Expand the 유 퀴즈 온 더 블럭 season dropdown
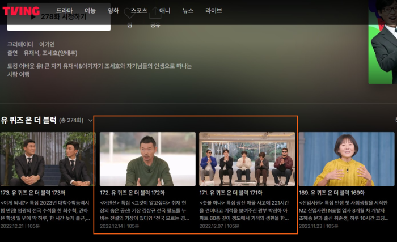397x242 pixels. [90, 120]
